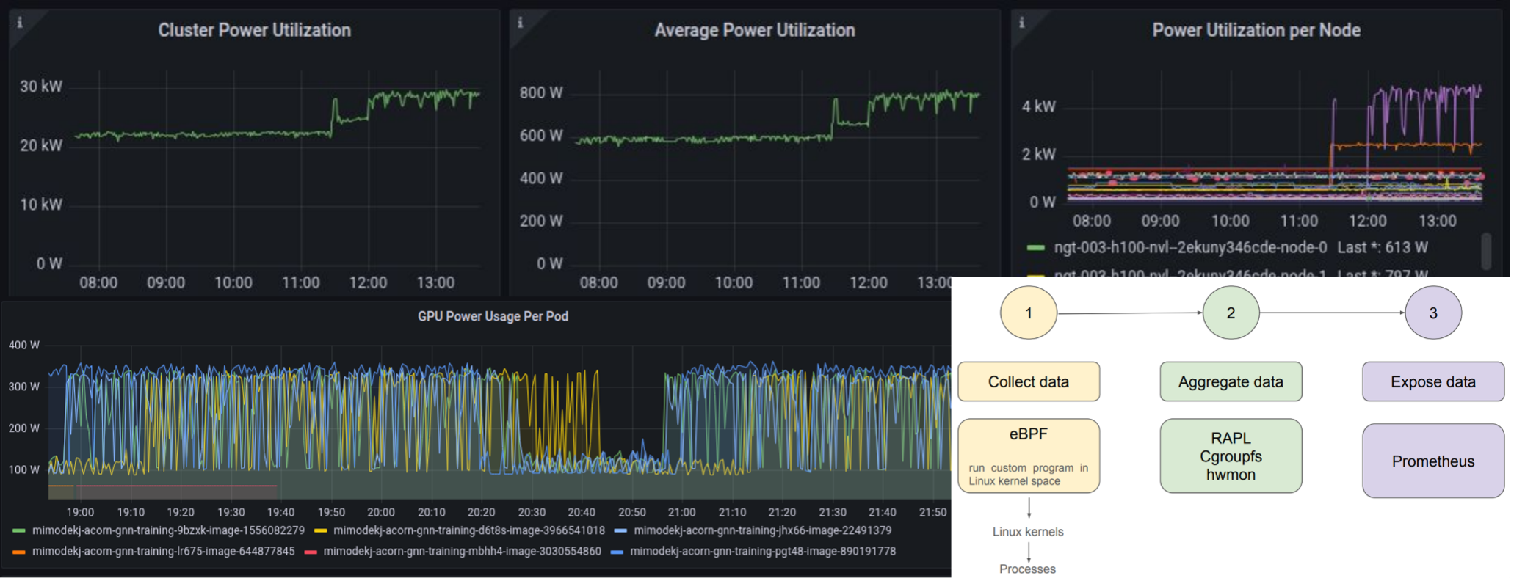Select the yellow circle numbered 1
This screenshot has width=1514, height=581.
[1028, 313]
